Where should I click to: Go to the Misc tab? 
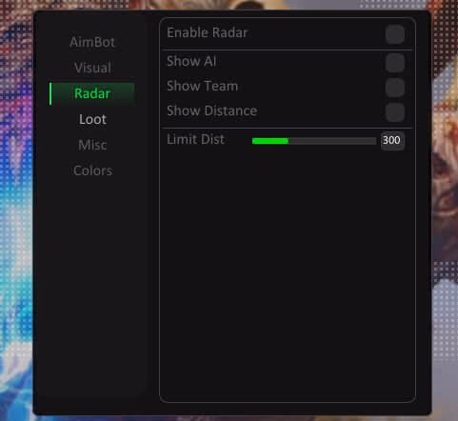point(92,145)
